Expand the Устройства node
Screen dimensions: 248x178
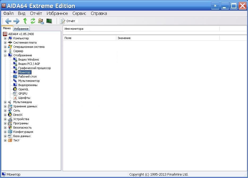5,119
